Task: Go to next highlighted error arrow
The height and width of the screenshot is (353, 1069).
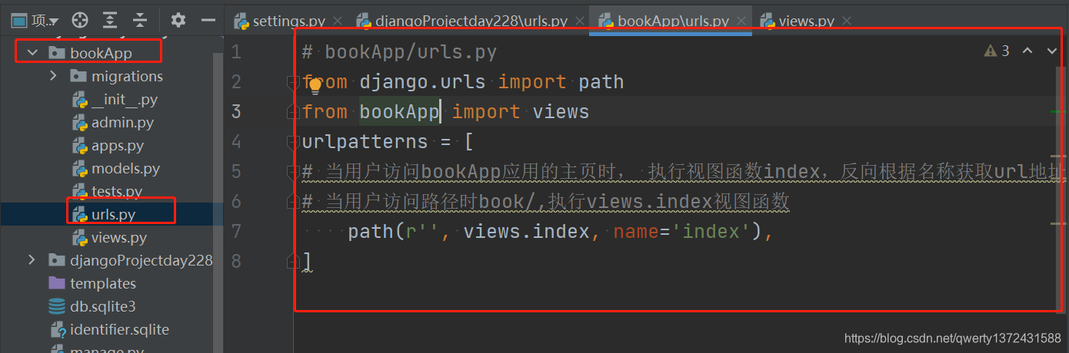Action: pos(1052,51)
